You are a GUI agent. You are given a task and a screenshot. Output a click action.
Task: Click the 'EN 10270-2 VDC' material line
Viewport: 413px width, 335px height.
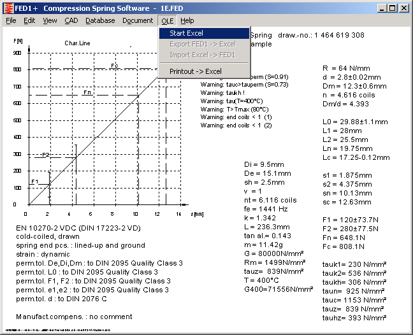coord(78,228)
